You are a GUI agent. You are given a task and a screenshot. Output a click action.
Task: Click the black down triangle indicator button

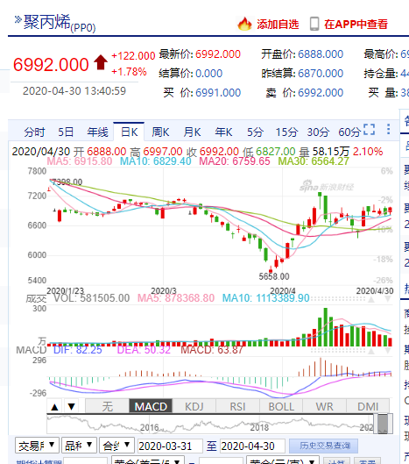(x=71, y=407)
